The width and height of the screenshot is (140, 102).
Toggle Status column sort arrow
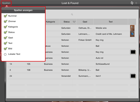[x=74, y=22]
